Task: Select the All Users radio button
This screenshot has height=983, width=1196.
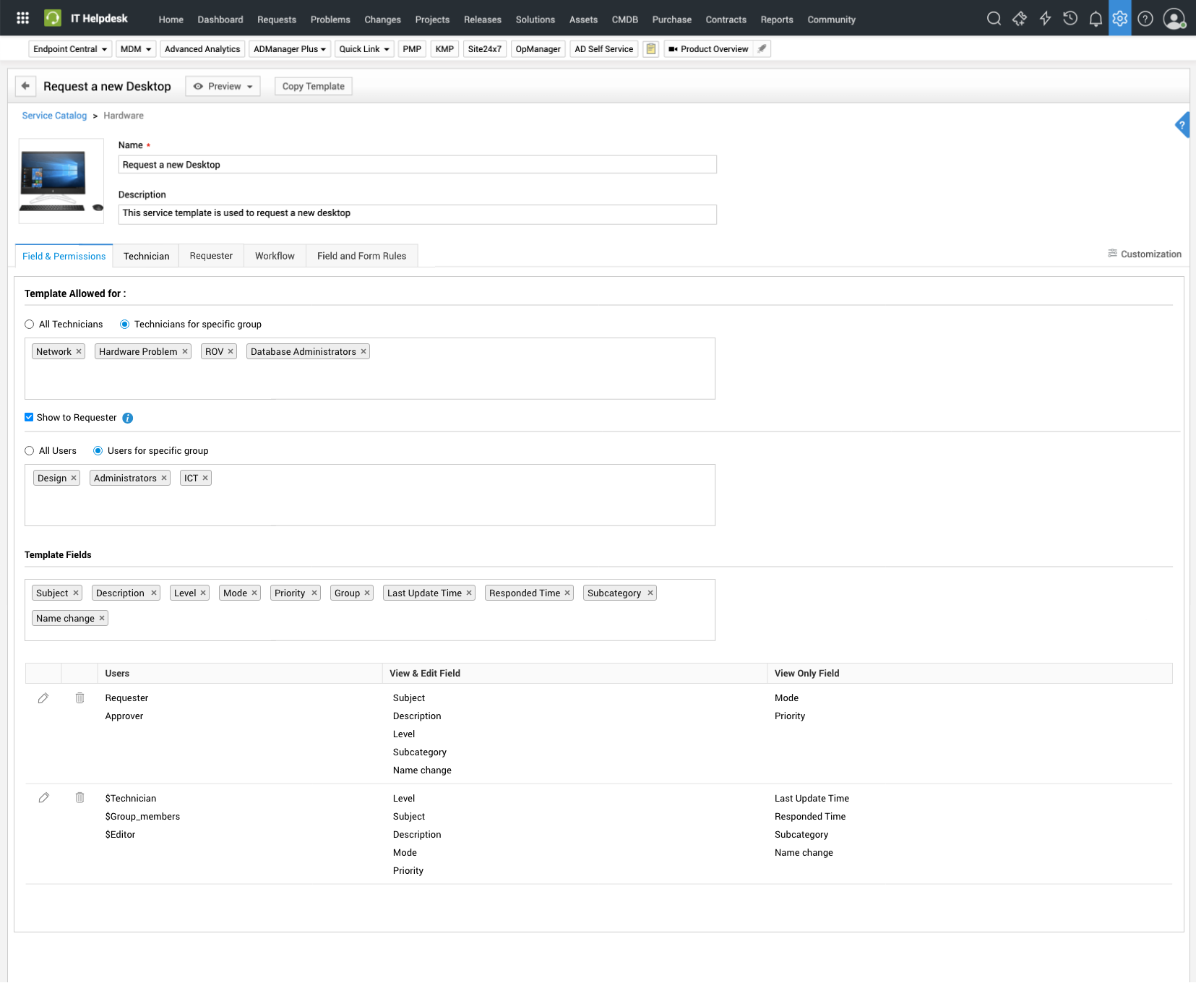Action: 30,451
